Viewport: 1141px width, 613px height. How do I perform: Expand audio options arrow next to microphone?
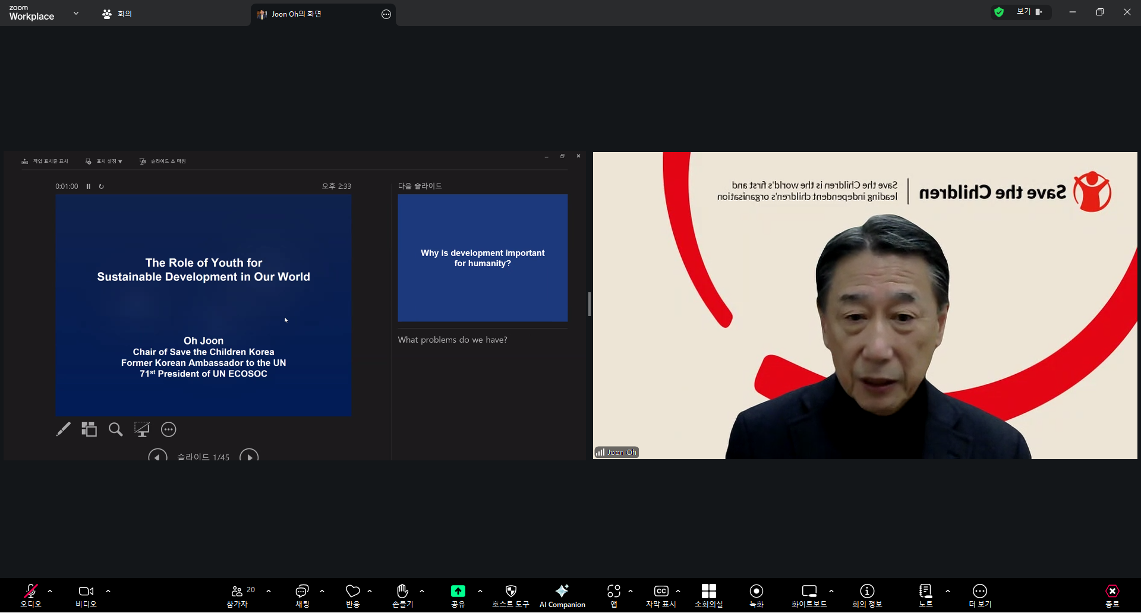click(50, 591)
